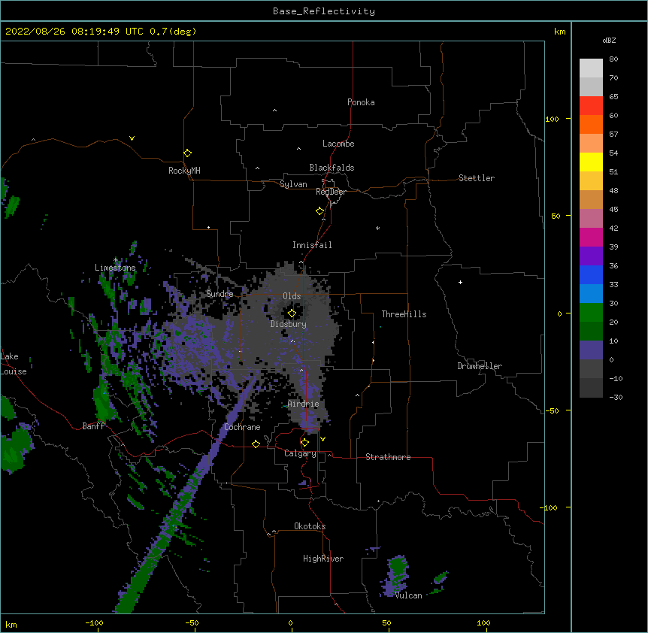Select the bright green 20-30 dBZ legend swatch

(x=591, y=313)
